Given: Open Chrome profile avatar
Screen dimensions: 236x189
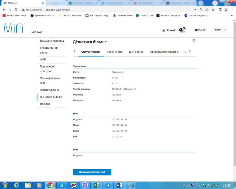Looking at the screenshot, I should 226,9.
